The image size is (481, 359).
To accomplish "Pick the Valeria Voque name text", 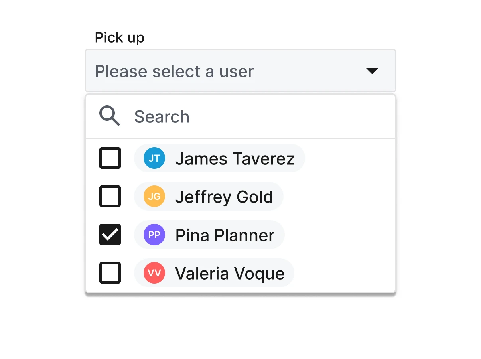I will (230, 273).
